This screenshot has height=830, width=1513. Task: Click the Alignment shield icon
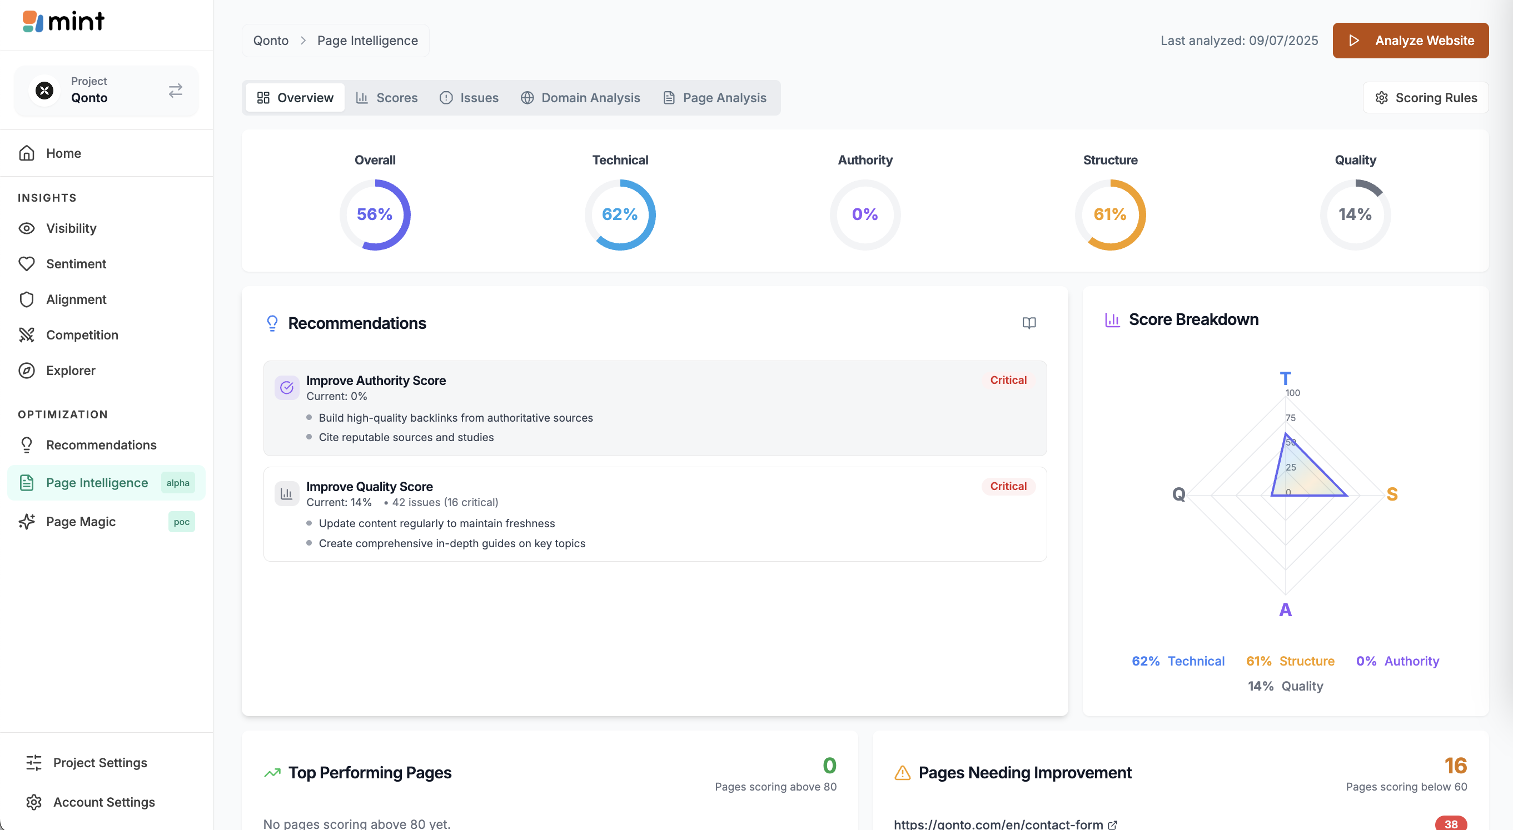pyautogui.click(x=27, y=299)
